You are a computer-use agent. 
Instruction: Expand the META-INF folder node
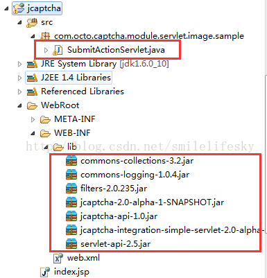(x=33, y=119)
